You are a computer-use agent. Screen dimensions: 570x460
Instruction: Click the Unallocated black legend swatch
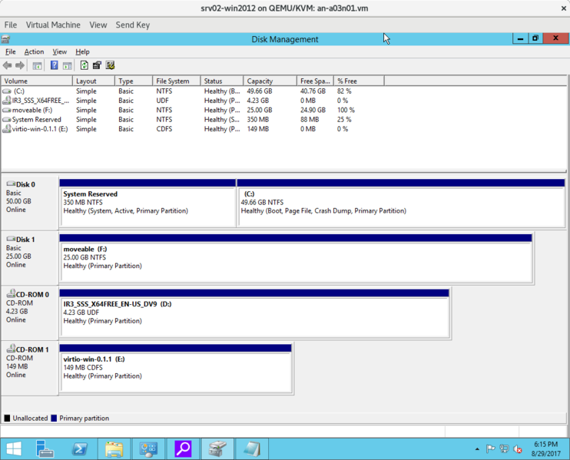8,419
